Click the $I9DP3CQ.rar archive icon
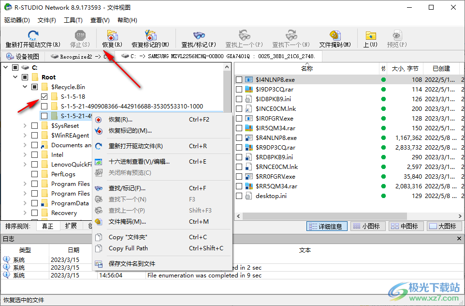The width and height of the screenshot is (465, 306). click(249, 90)
